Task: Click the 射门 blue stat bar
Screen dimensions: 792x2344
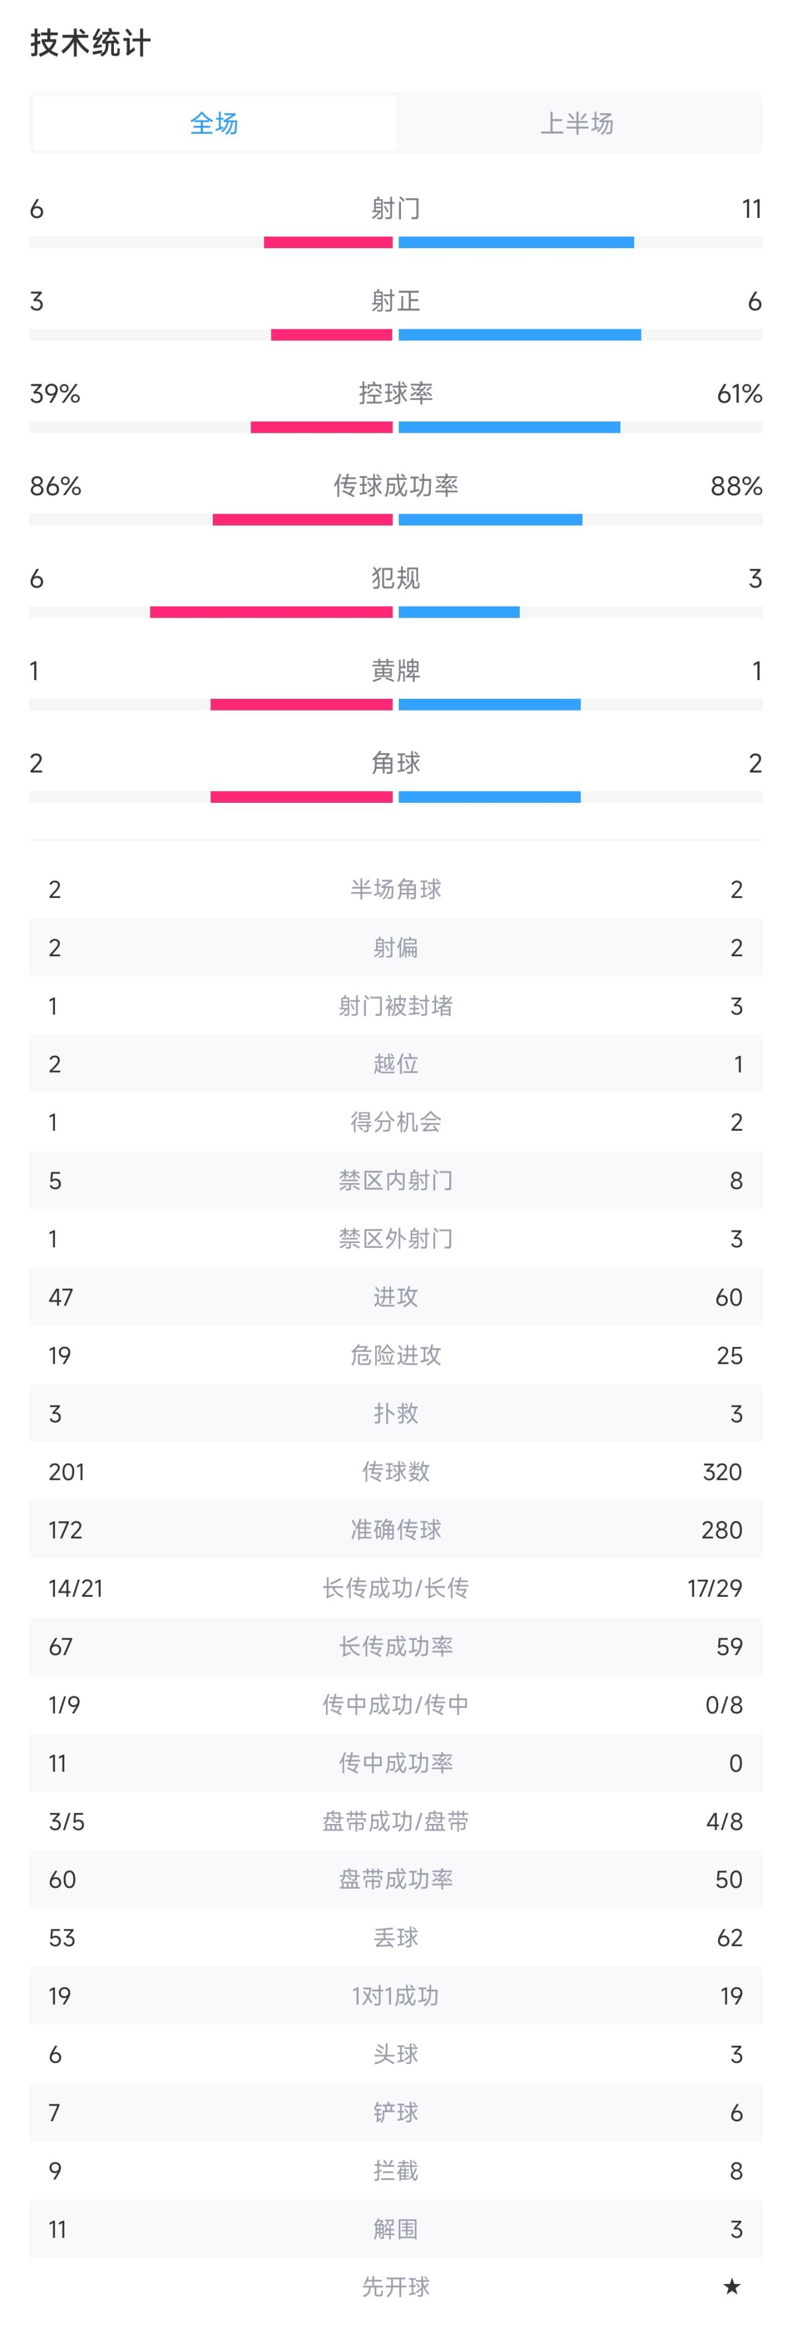Action: [515, 242]
